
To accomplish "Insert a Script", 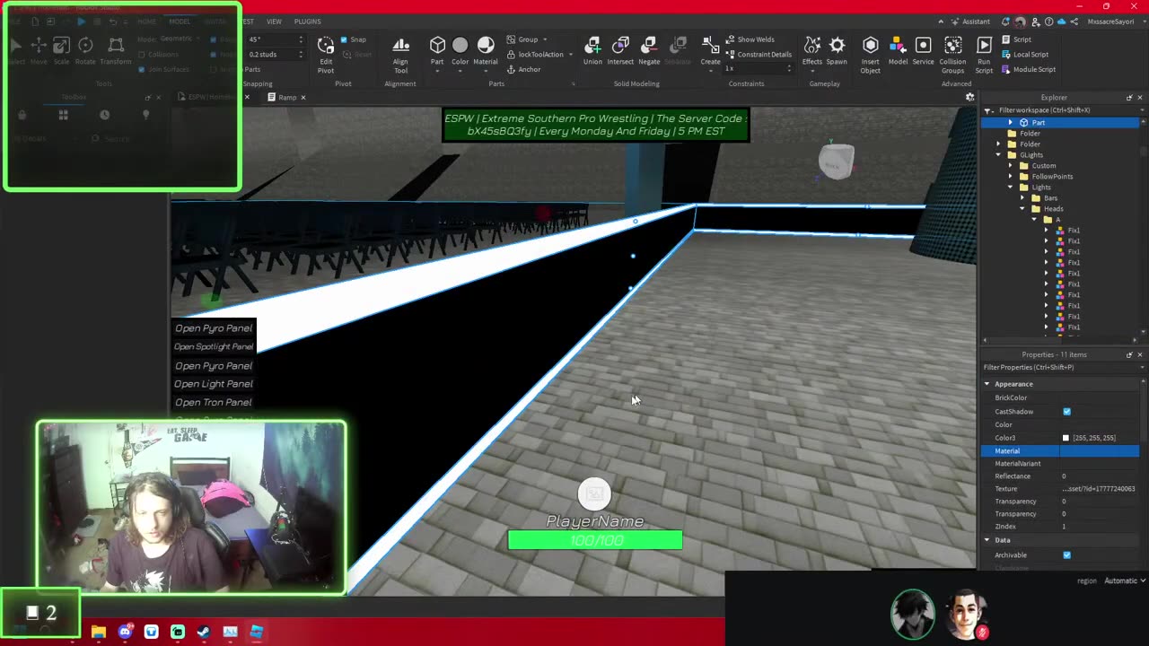I will [1015, 39].
